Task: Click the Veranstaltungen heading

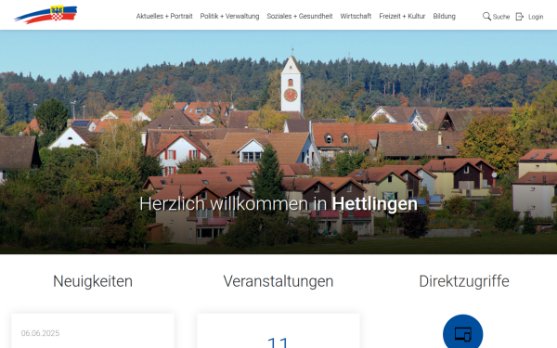Action: [278, 281]
